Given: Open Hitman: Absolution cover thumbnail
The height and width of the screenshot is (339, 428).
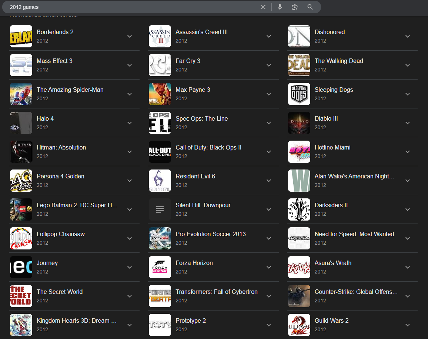Looking at the screenshot, I should click(21, 152).
